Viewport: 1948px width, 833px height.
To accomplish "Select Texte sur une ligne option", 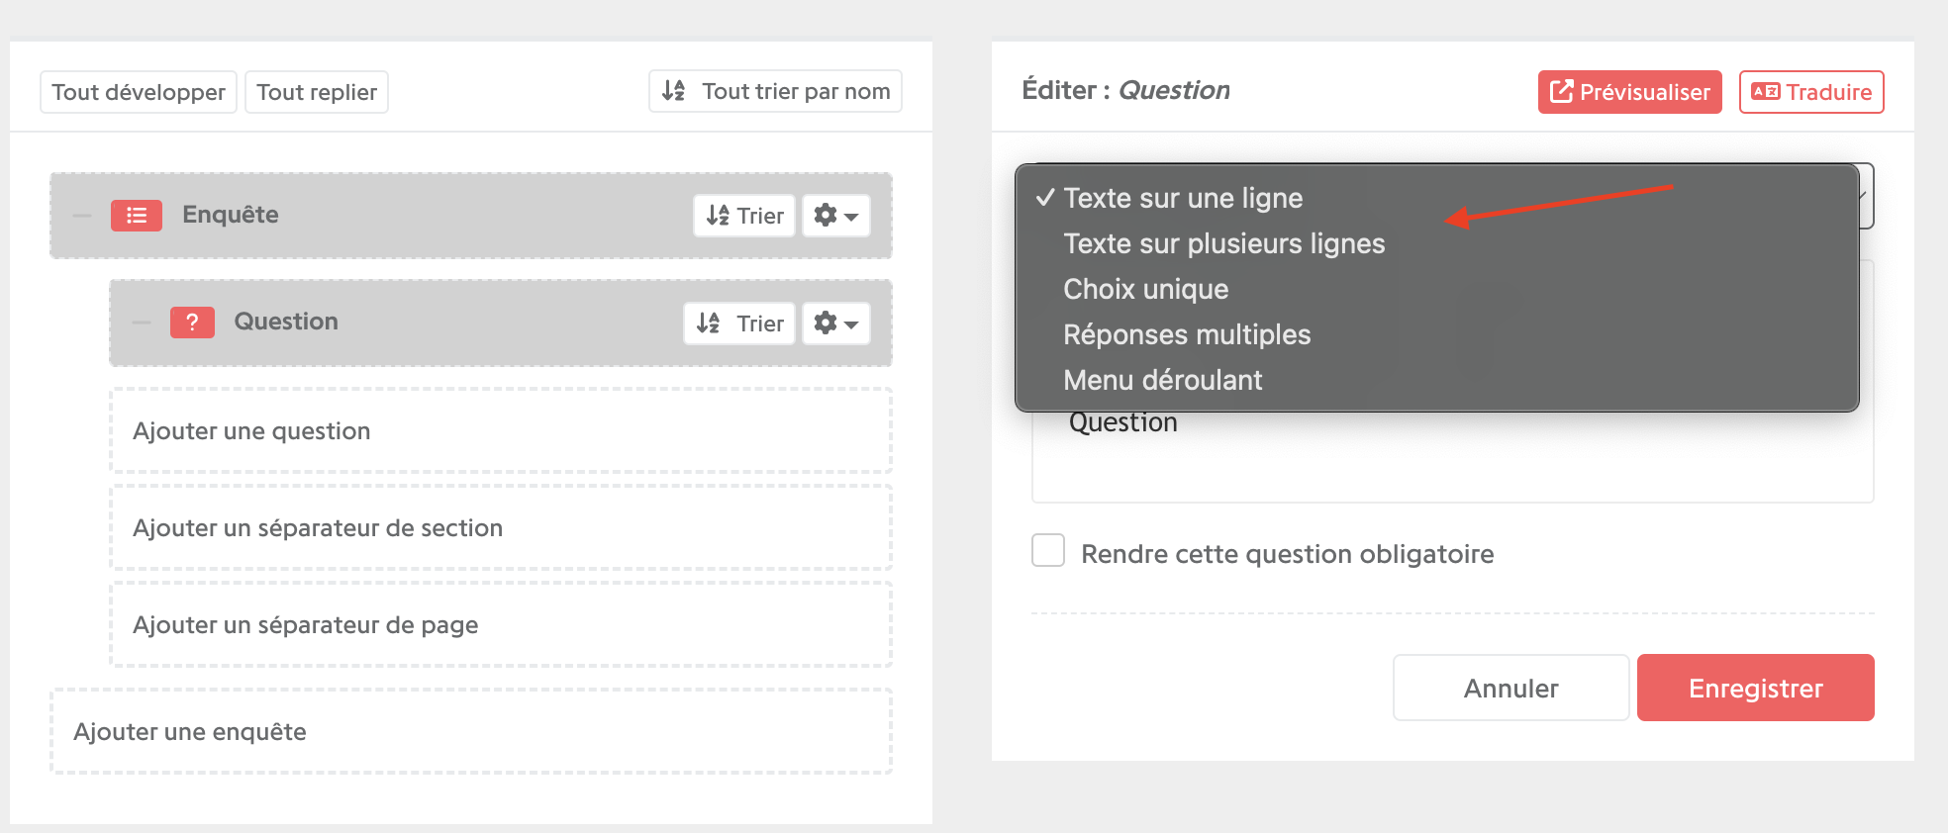I will [1437, 198].
